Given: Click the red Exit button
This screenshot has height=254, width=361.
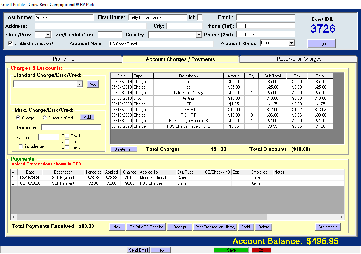Looking at the screenshot, I should [x=262, y=250].
